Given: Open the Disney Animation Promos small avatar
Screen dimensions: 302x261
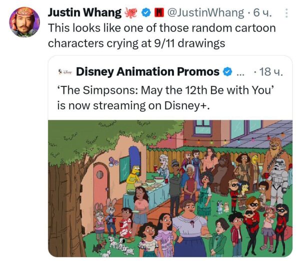Looking at the screenshot, I should pyautogui.click(x=65, y=72).
